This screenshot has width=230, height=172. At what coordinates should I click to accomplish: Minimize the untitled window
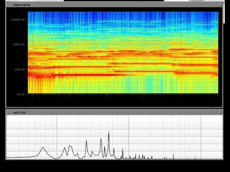tap(215, 113)
